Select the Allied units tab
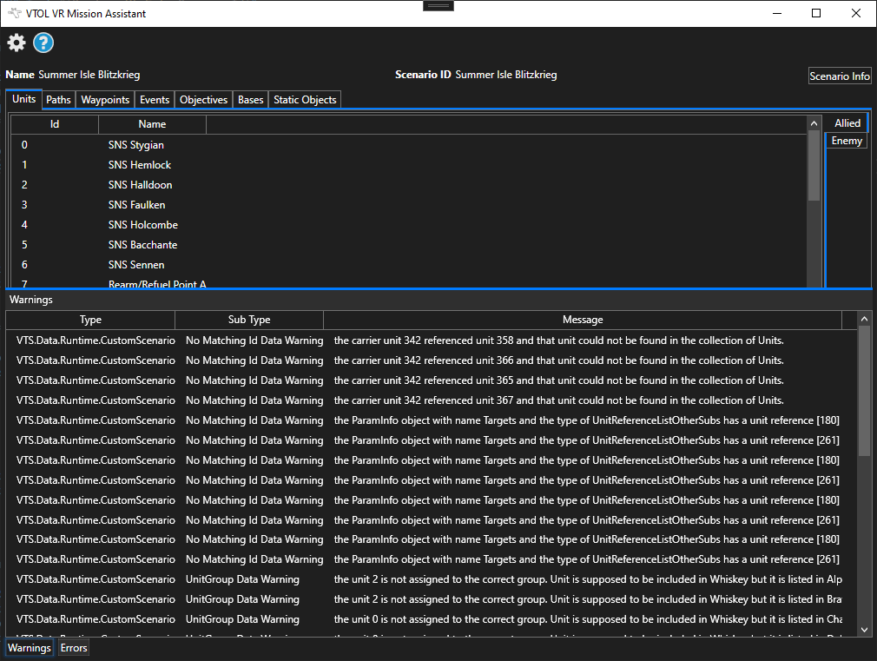 (847, 122)
